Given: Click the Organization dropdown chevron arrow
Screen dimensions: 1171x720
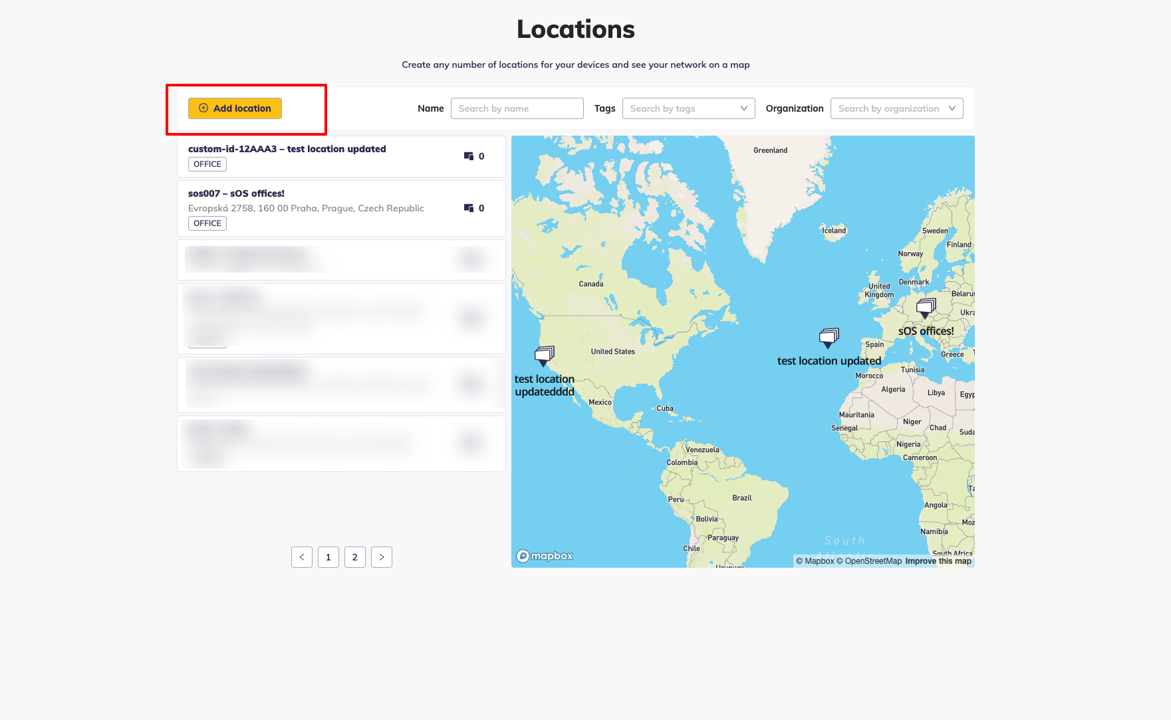Looking at the screenshot, I should coord(952,108).
